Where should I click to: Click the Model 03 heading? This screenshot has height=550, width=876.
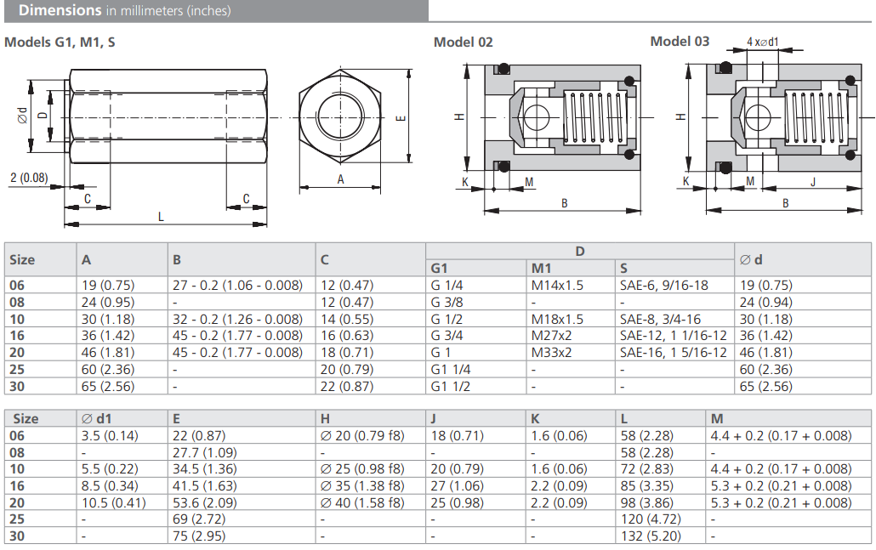pyautogui.click(x=680, y=41)
